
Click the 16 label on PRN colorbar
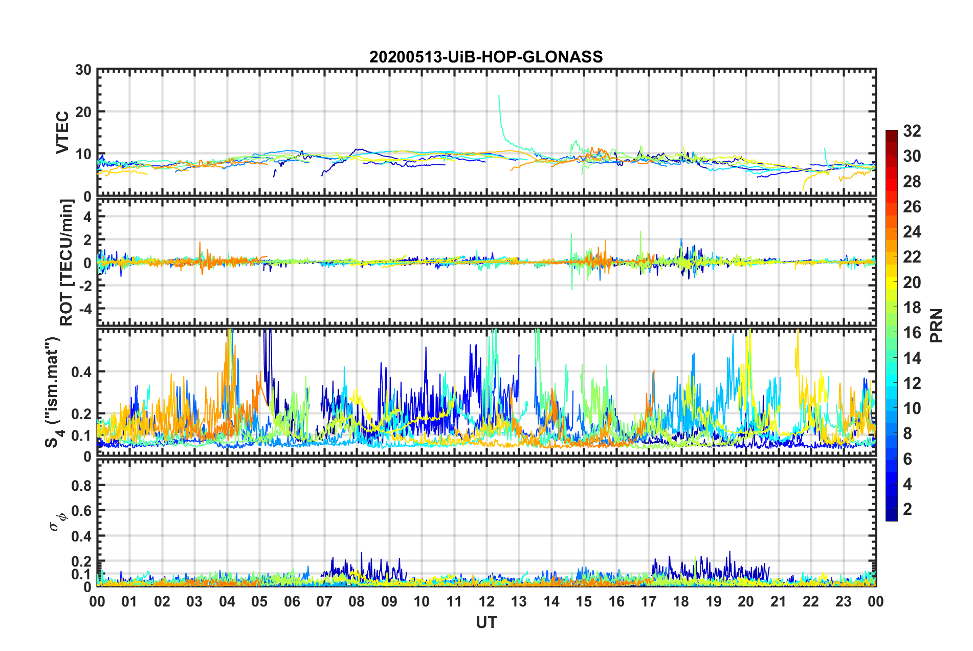pyautogui.click(x=912, y=333)
